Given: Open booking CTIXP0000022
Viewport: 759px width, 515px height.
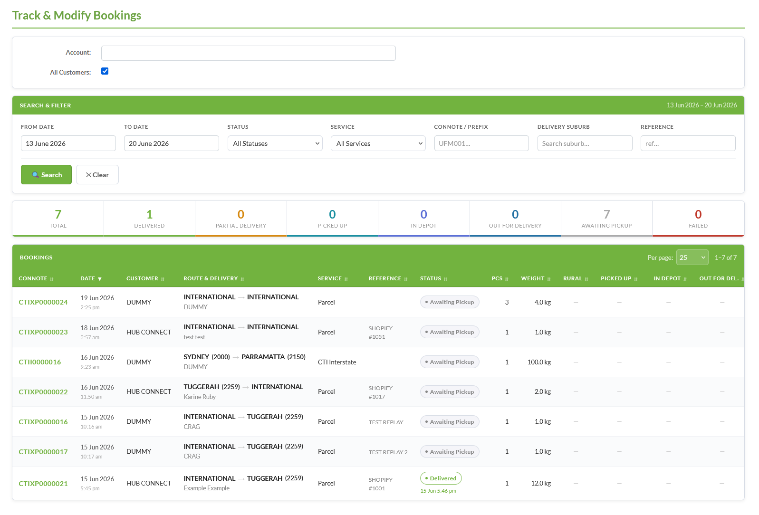Looking at the screenshot, I should 43,392.
